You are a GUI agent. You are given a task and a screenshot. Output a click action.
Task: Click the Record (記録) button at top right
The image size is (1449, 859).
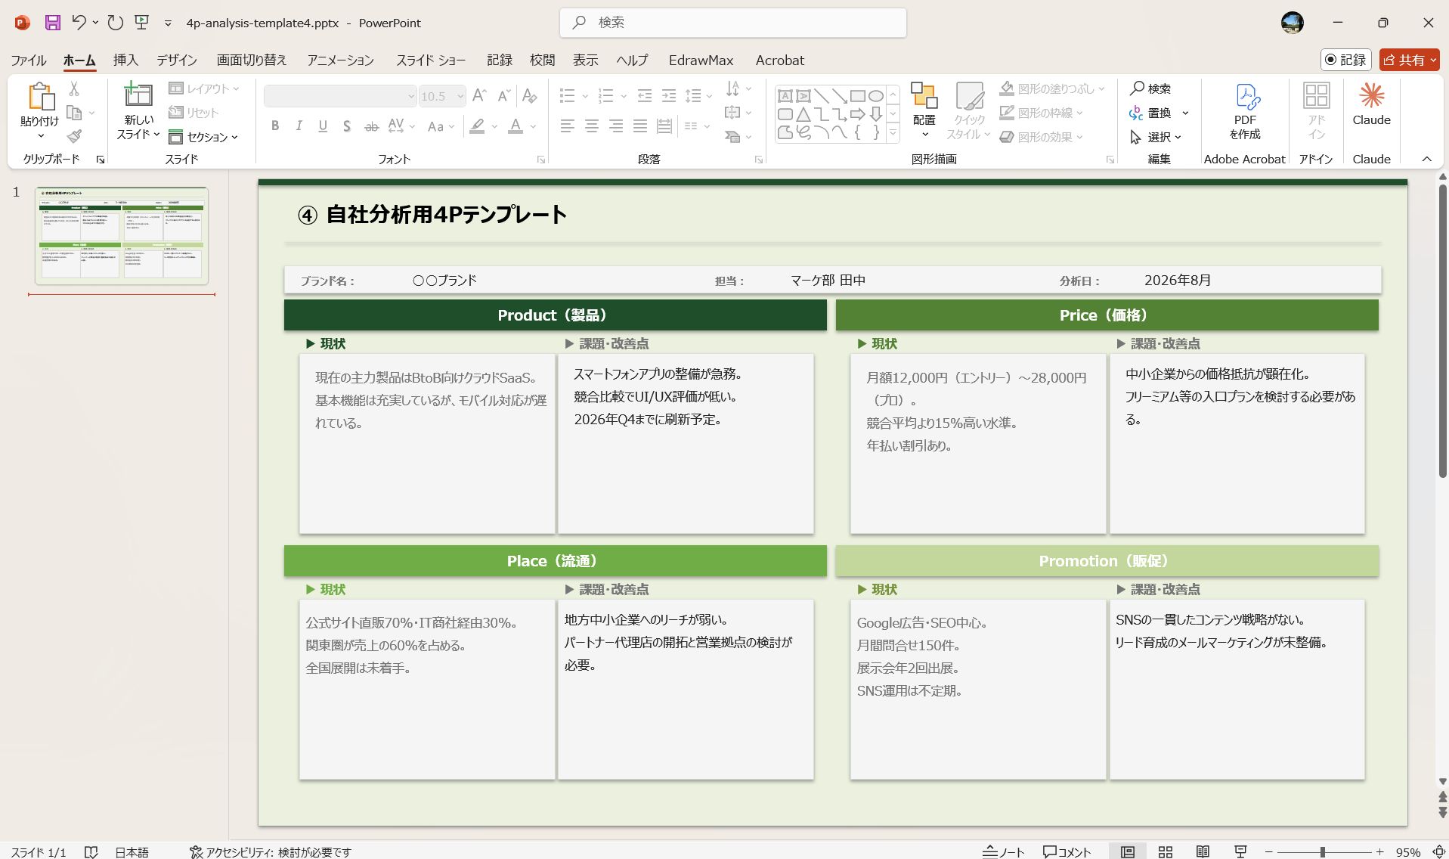click(x=1345, y=60)
